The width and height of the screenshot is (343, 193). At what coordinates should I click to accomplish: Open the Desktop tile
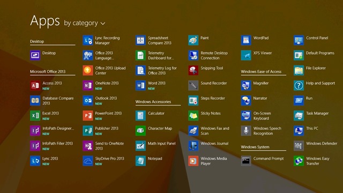click(x=43, y=55)
